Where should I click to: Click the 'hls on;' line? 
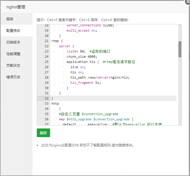pyautogui.click(x=77, y=72)
